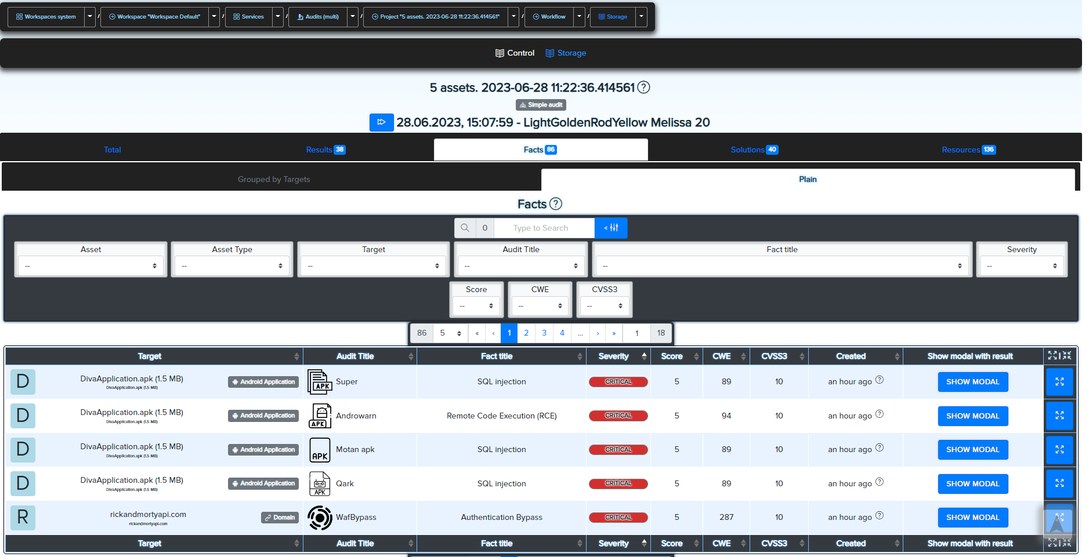This screenshot has width=1089, height=557.
Task: Click the page number input field
Action: [636, 333]
